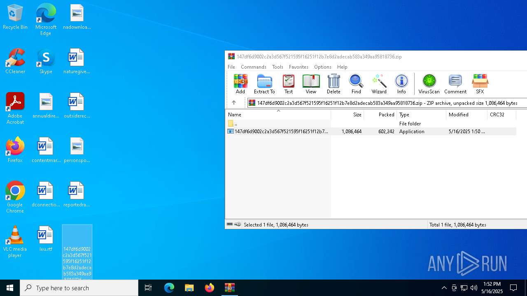The height and width of the screenshot is (296, 527).
Task: Show hidden system tray icons
Action: pos(444,288)
